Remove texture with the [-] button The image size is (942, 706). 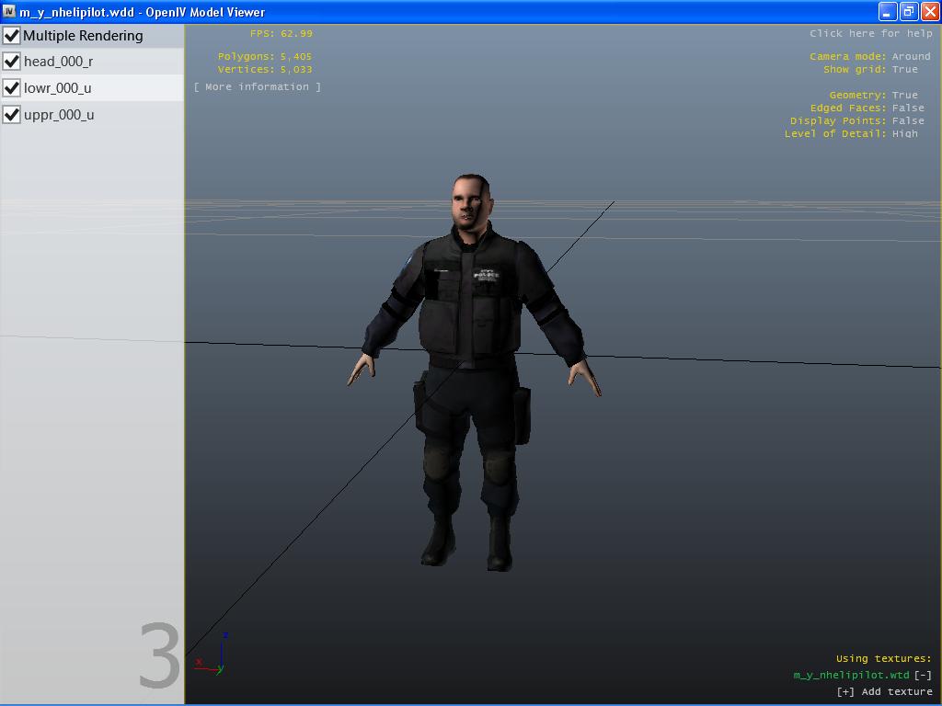[923, 675]
